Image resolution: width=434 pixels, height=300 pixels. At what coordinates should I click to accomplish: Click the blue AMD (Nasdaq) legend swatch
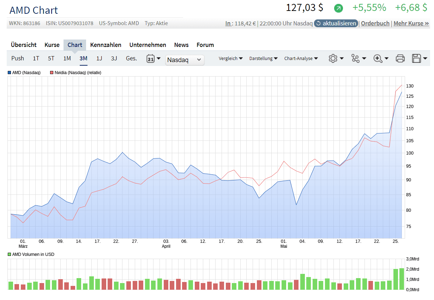tap(9, 73)
